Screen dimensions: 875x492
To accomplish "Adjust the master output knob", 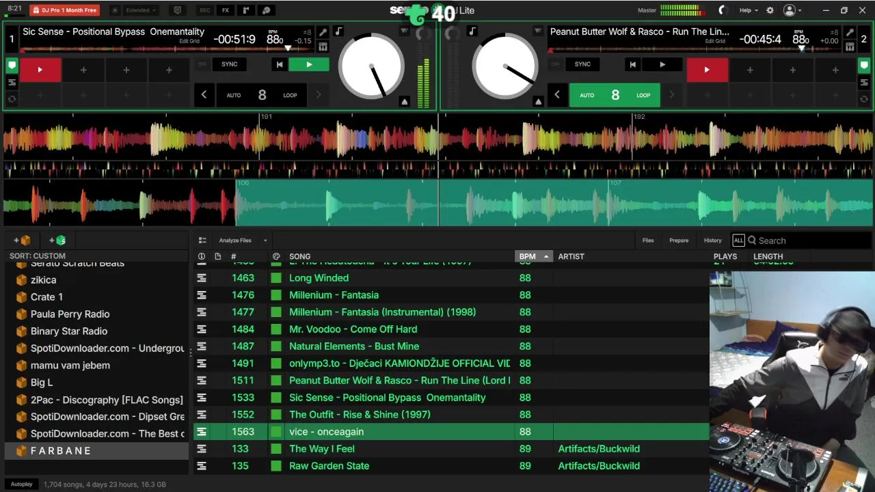I will coord(723,10).
